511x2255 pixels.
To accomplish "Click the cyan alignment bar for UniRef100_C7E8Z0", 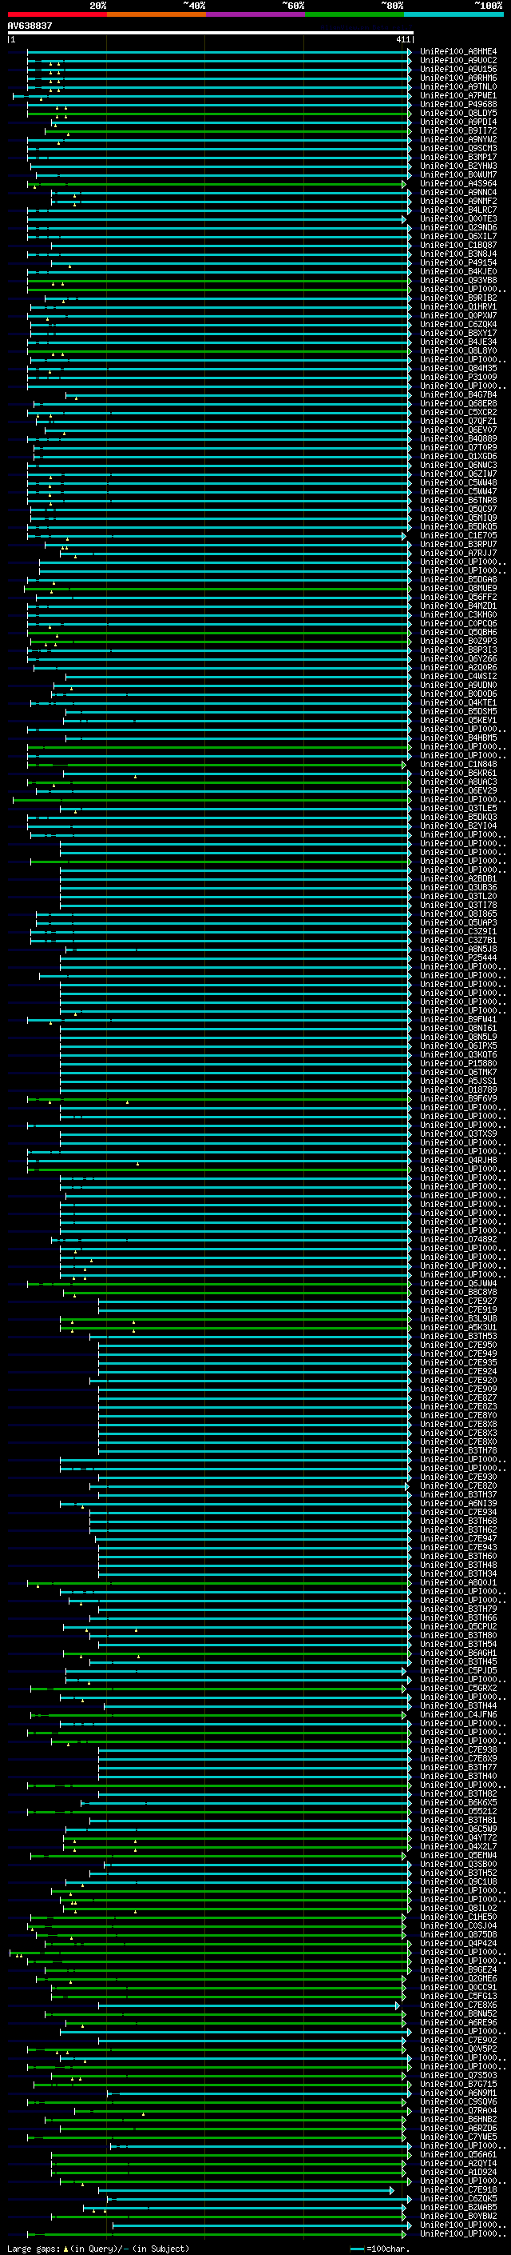I will point(249,1485).
